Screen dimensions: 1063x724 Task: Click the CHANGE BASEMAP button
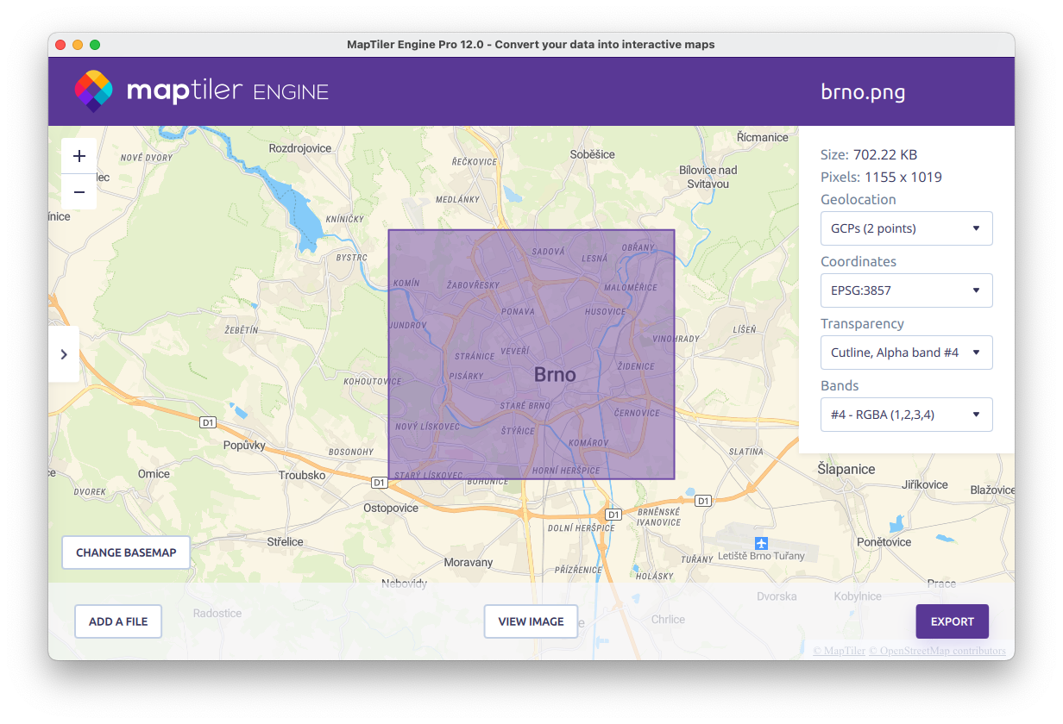point(126,552)
